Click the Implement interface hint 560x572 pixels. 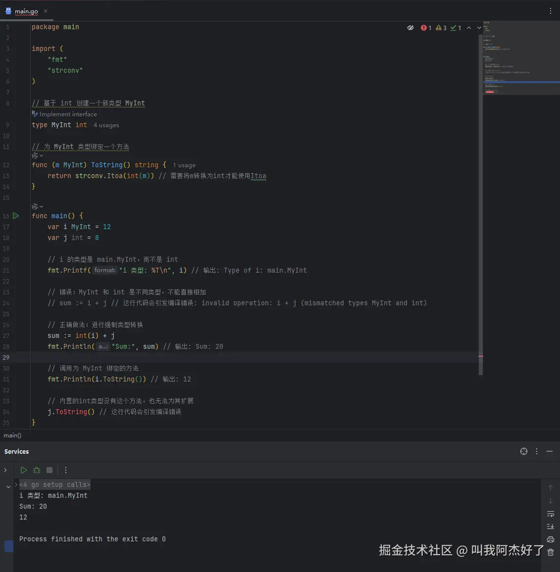[64, 114]
